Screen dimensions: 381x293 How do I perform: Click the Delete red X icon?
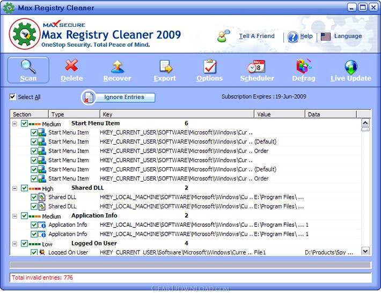coord(72,65)
